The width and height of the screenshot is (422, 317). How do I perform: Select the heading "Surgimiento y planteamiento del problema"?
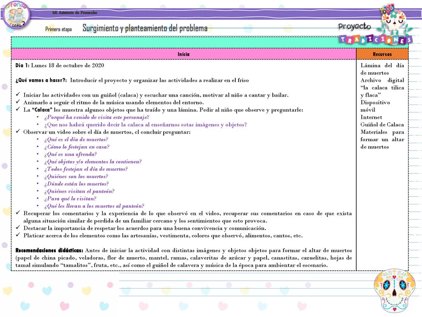(145, 28)
